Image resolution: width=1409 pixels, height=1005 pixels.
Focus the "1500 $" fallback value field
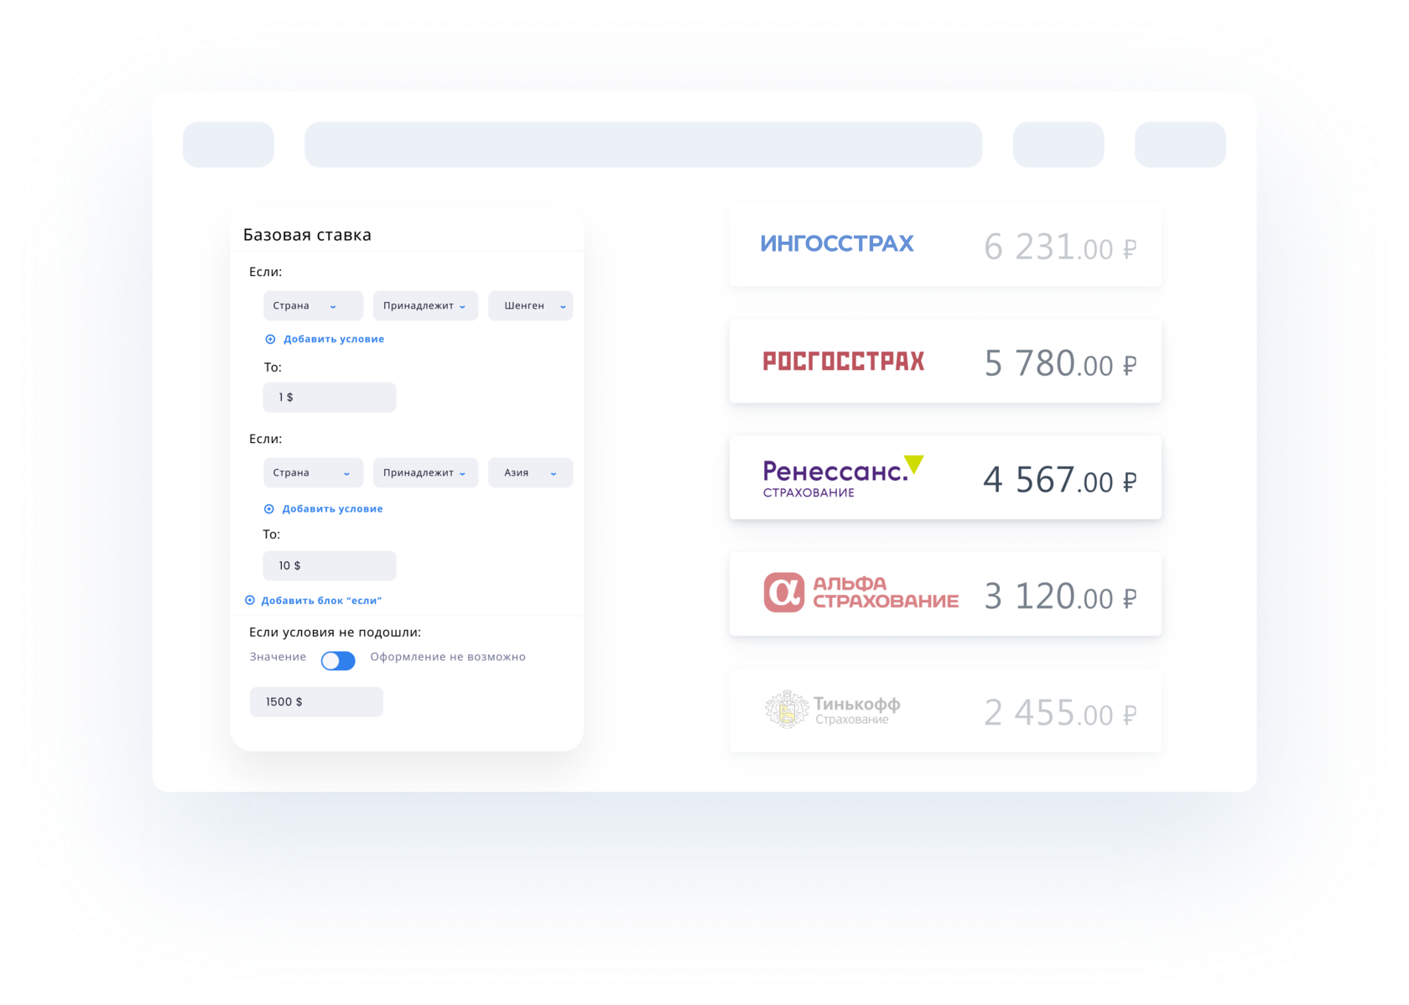coord(316,702)
